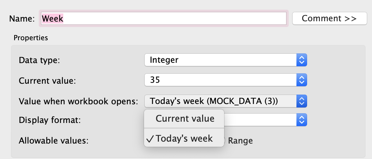This screenshot has height=159, width=372.
Task: Choose Current value from the popup menu
Action: [185, 118]
